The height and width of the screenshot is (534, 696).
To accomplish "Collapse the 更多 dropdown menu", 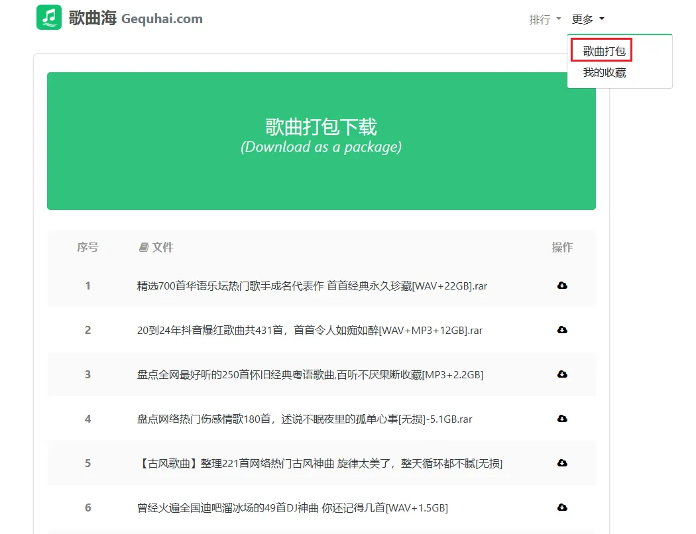I will (x=588, y=19).
